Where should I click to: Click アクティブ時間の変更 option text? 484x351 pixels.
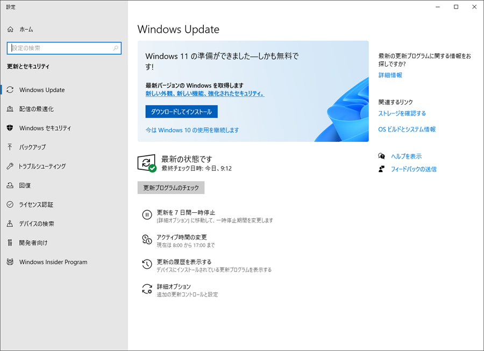pyautogui.click(x=182, y=237)
